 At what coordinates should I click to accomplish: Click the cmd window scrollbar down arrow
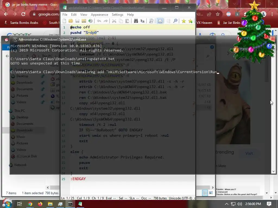273,171
